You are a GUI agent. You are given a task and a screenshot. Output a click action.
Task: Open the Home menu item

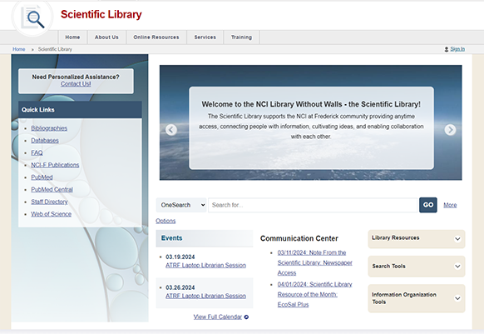tap(72, 37)
